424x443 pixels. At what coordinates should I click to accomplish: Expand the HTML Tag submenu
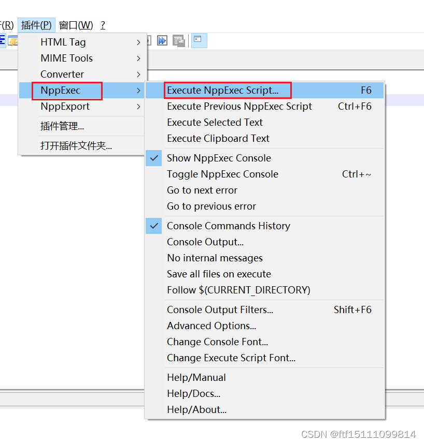tap(82, 42)
